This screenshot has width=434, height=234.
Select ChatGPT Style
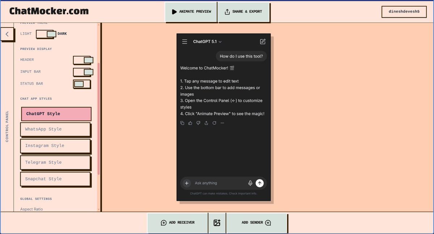pos(56,114)
